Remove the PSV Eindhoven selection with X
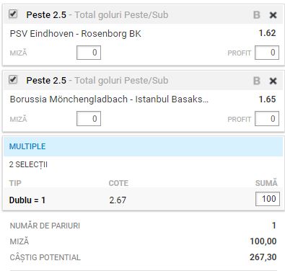The width and height of the screenshot is (285, 271). (273, 15)
